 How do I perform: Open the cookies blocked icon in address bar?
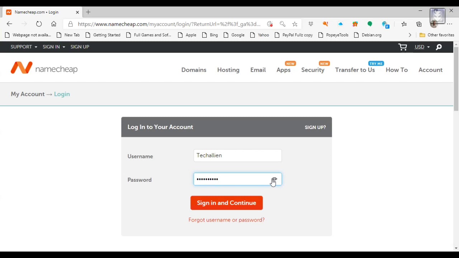270,24
